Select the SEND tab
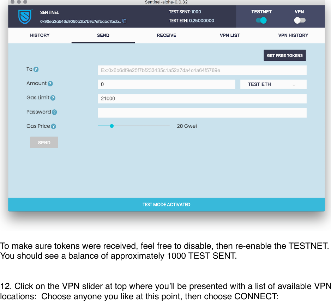Image resolution: width=331 pixels, height=301 pixels. 103,35
